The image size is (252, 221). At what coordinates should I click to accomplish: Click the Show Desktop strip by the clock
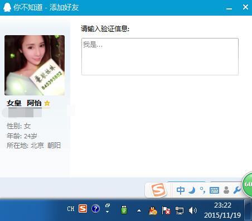(x=248, y=210)
